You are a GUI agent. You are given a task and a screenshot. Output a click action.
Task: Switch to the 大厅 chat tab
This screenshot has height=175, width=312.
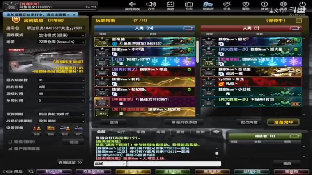(x=121, y=132)
